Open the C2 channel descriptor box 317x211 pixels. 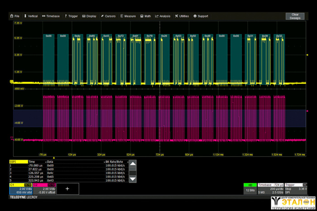tap(44, 189)
